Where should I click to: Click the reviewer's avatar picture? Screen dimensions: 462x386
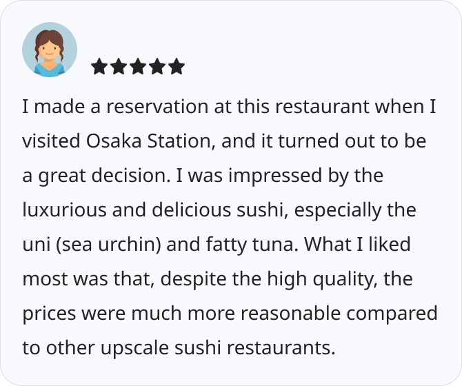click(x=50, y=50)
